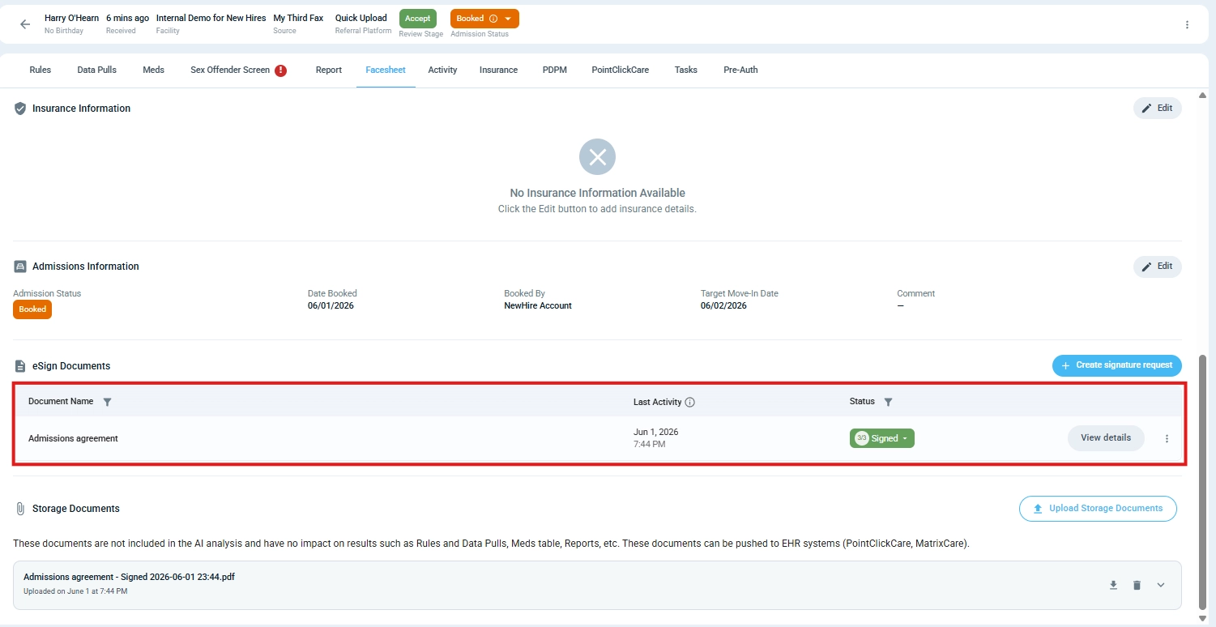
Task: Click the Admissions agreement document name
Action: coord(73,438)
